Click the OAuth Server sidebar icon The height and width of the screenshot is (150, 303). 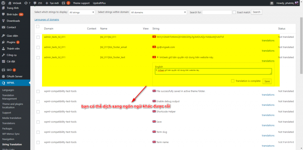(x=3, y=76)
